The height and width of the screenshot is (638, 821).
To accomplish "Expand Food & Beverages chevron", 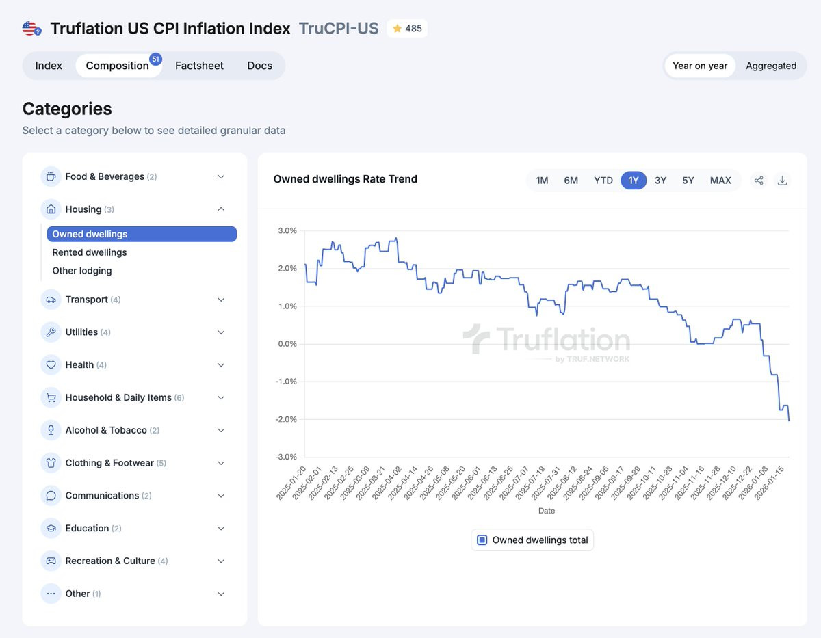I will [221, 176].
